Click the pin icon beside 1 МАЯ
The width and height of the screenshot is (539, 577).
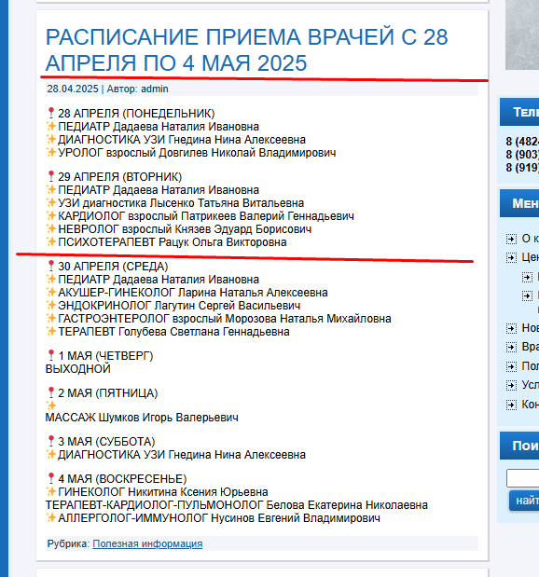tap(50, 355)
